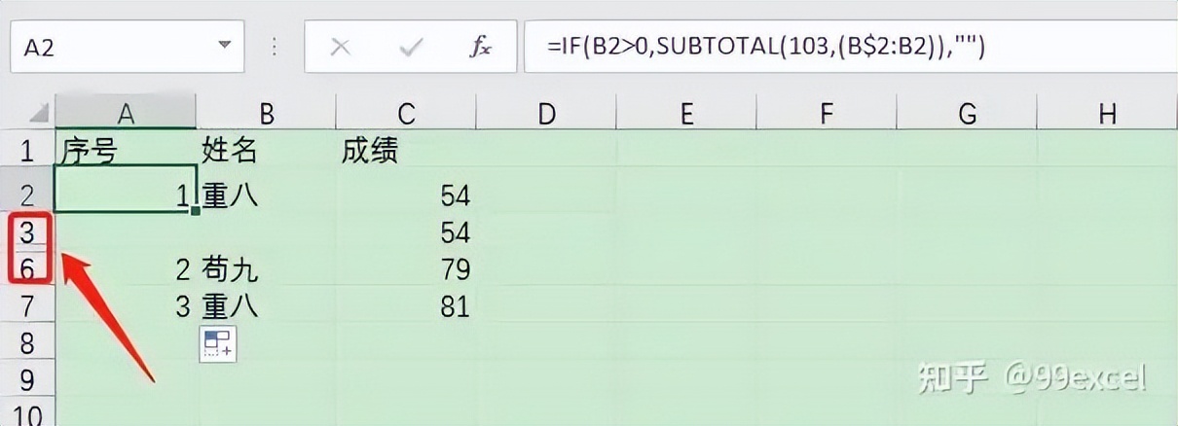Click the Name Box showing A2
The width and height of the screenshot is (1178, 426).
coord(128,47)
